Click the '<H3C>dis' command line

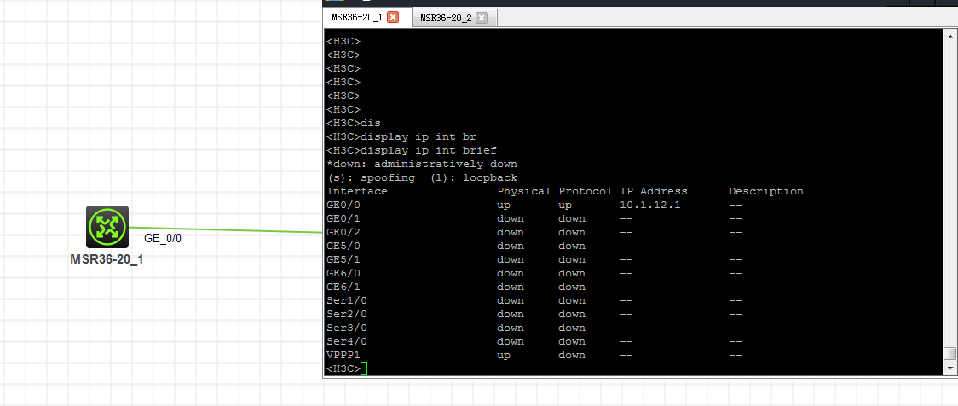[x=354, y=123]
